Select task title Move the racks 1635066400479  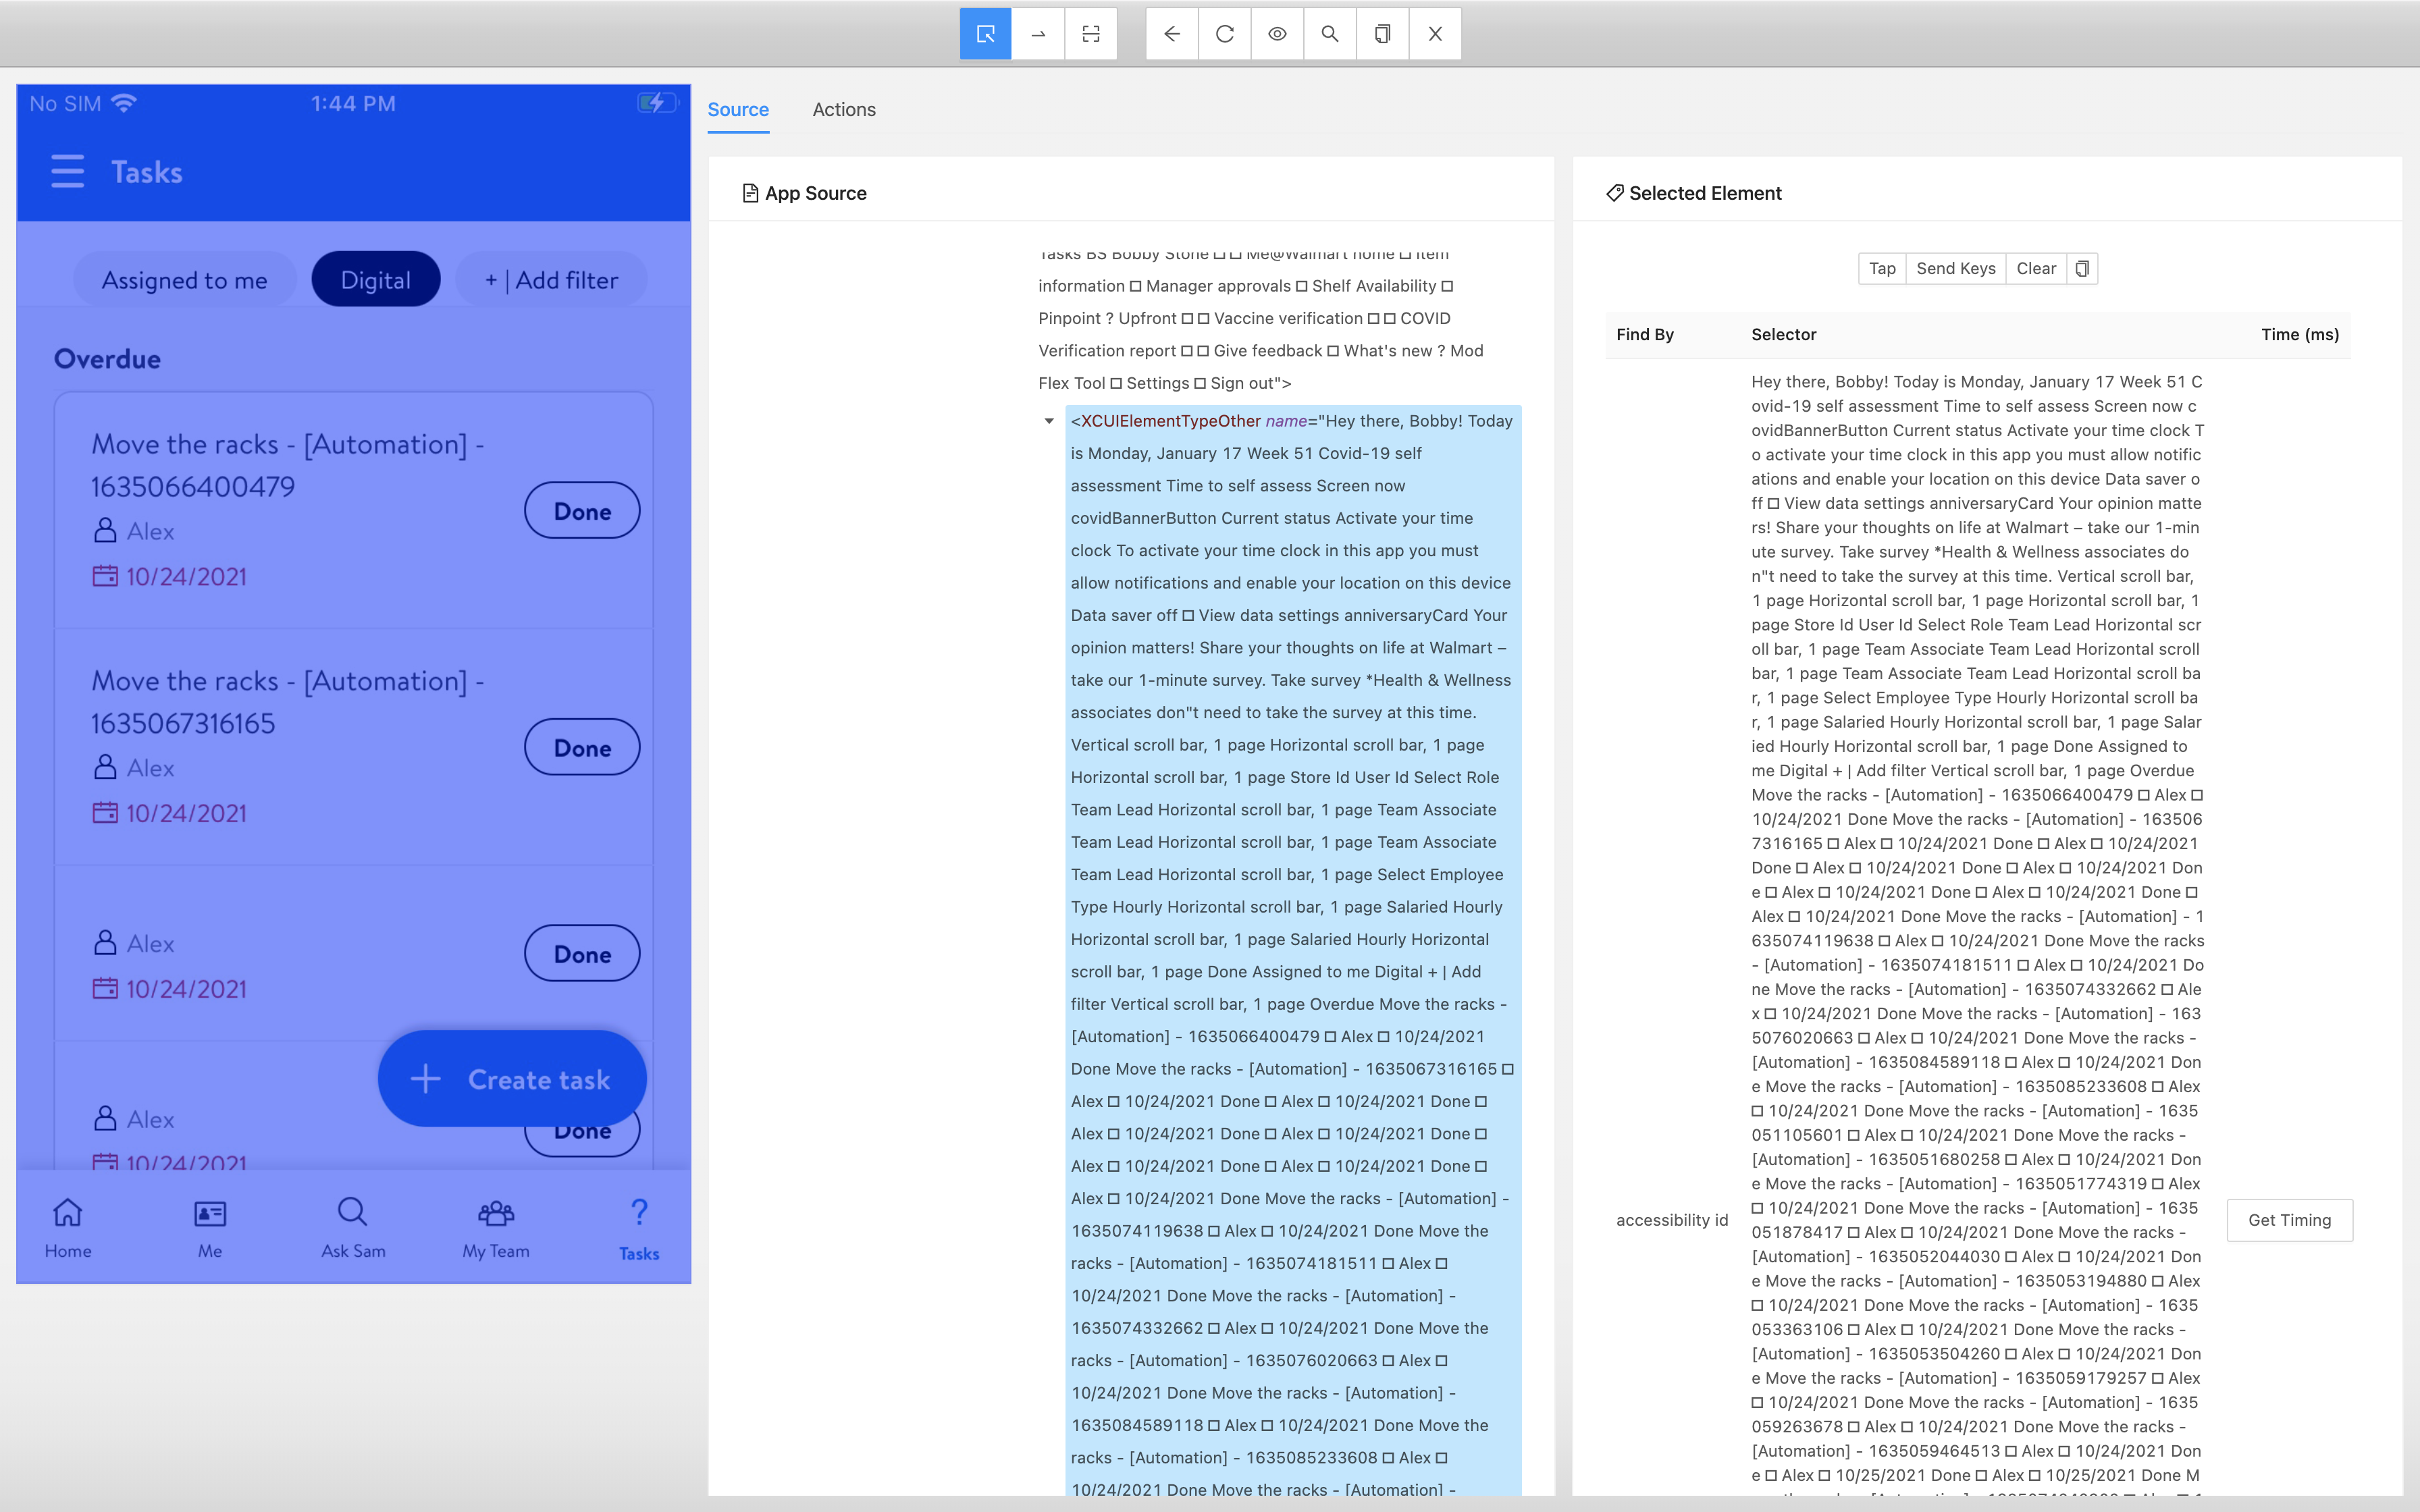coord(288,465)
